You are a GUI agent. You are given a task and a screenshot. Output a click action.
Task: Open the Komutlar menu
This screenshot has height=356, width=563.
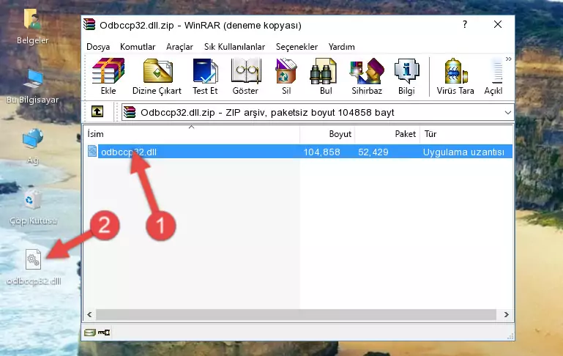(x=138, y=47)
